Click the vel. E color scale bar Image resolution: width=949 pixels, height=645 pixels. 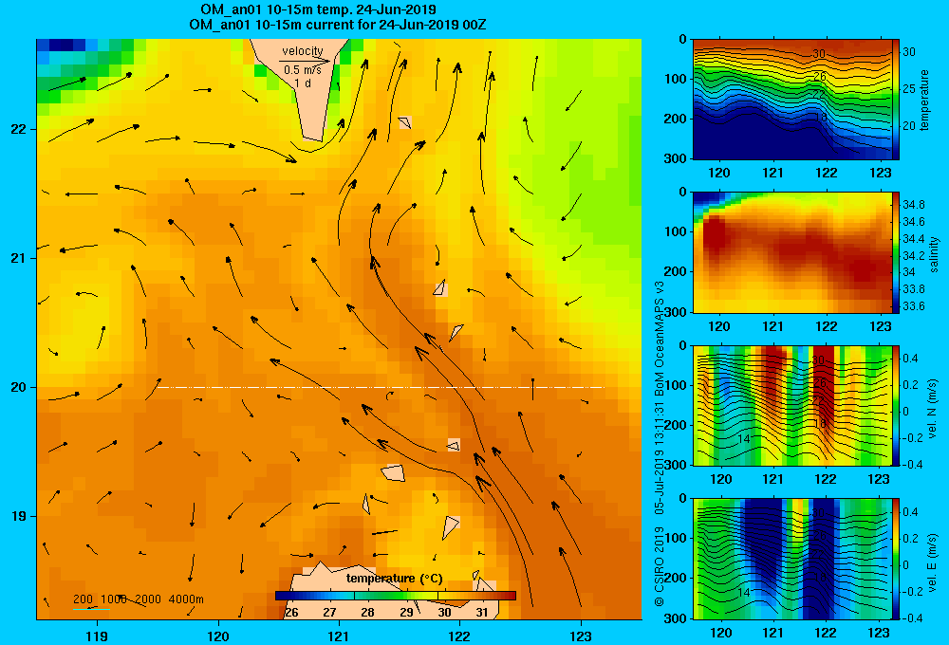pyautogui.click(x=896, y=559)
